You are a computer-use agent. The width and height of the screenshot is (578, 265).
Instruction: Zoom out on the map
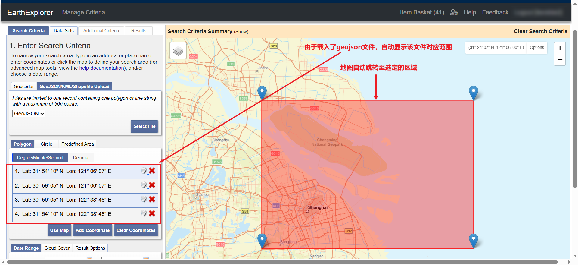pyautogui.click(x=560, y=60)
